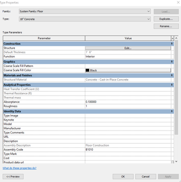Click the scroll down arrow of parameters list
The image size is (181, 182).
click(176, 162)
